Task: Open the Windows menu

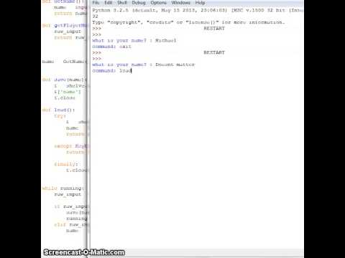Action: [181, 3]
